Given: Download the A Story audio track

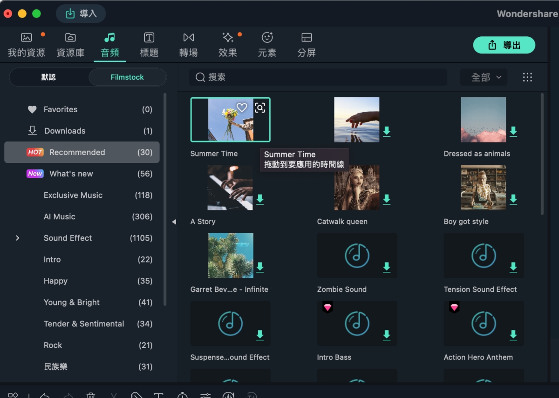Looking at the screenshot, I should point(260,199).
